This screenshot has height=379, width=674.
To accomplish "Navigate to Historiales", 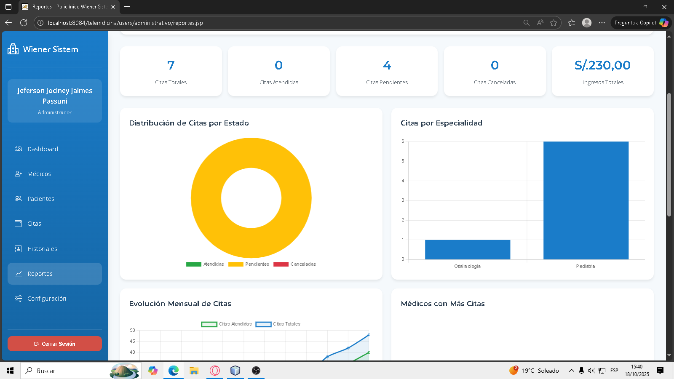I will (x=55, y=249).
